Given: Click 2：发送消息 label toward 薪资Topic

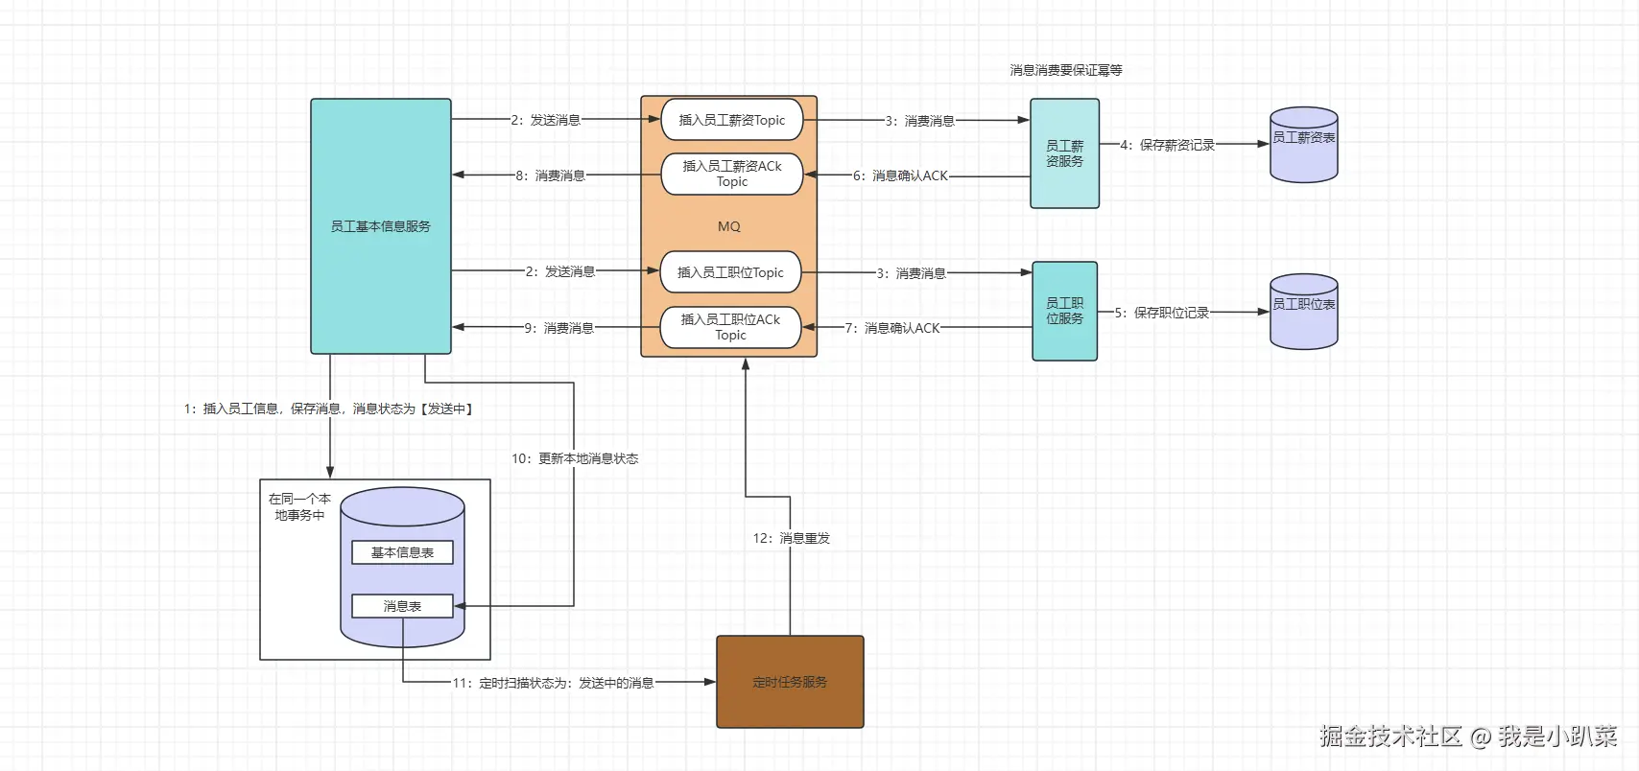Looking at the screenshot, I should click(x=545, y=120).
